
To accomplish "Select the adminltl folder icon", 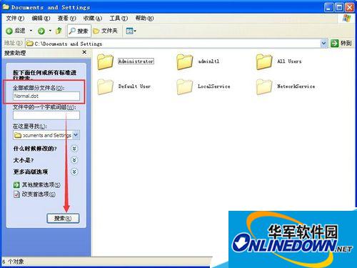I will 184,61.
